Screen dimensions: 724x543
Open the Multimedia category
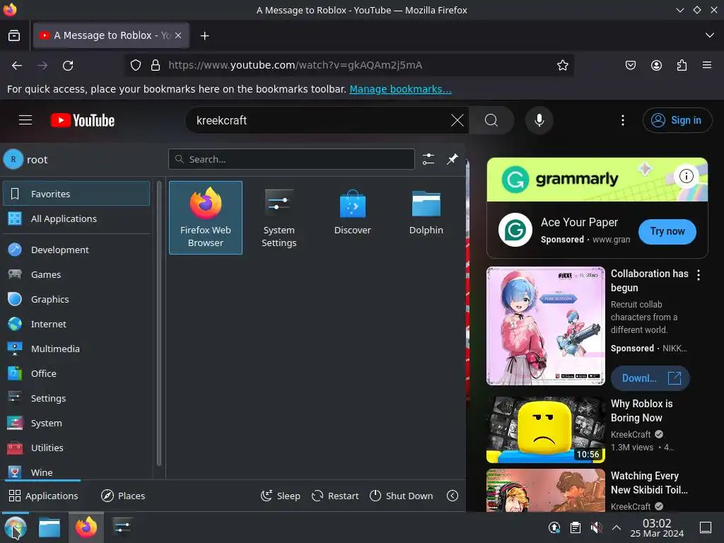point(76,349)
